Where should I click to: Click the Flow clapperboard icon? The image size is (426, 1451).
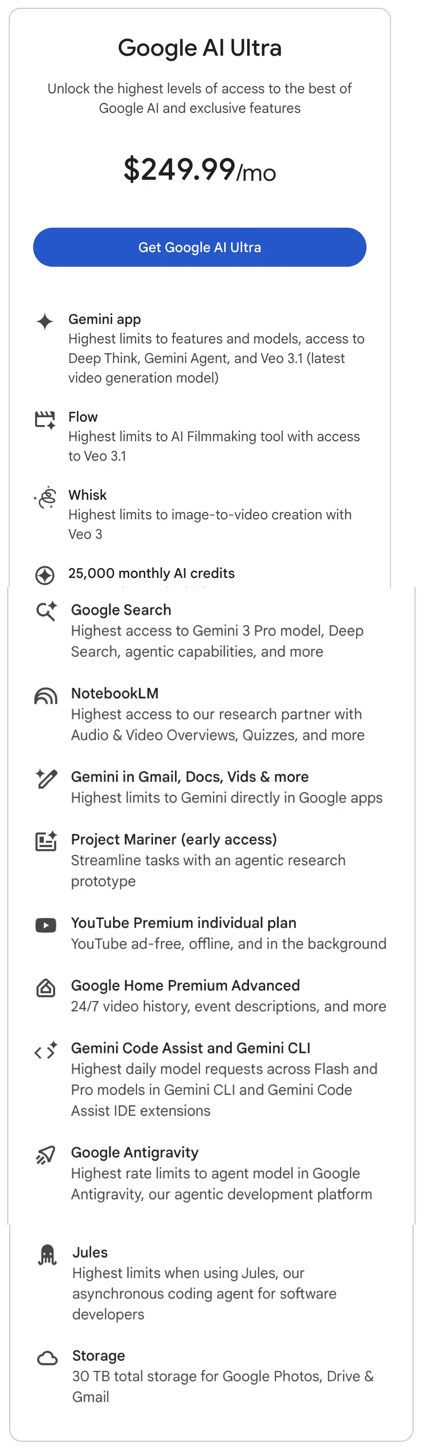(45, 420)
